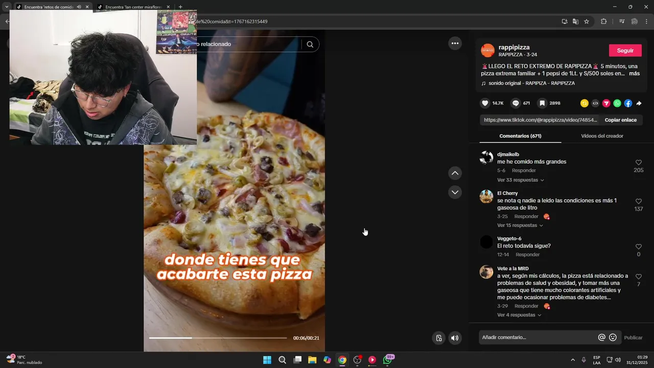Open comments via speech bubble icon
The image size is (654, 368).
coord(516,103)
